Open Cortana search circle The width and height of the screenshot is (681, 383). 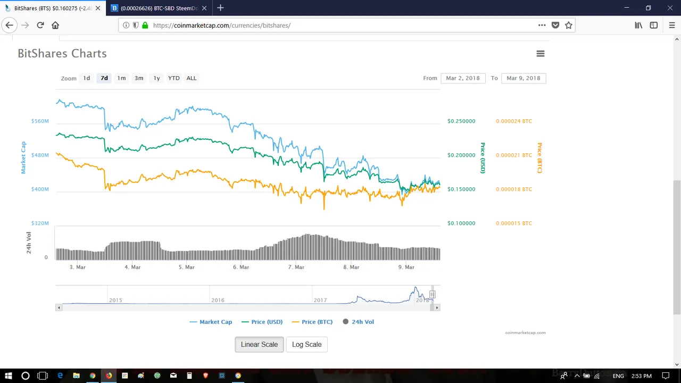pyautogui.click(x=25, y=376)
